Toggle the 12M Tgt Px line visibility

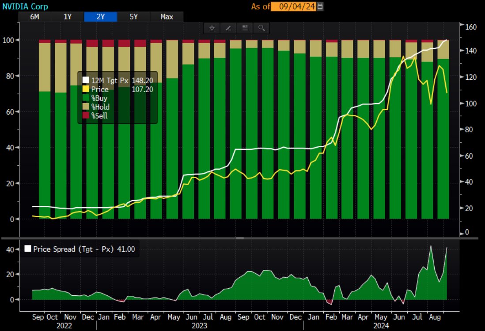106,81
